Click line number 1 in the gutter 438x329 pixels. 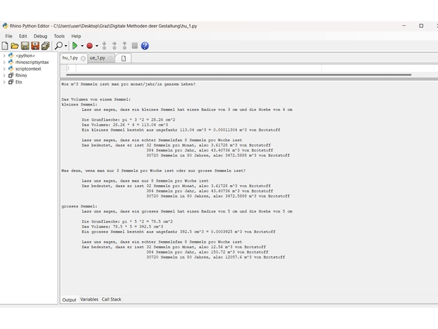point(68,68)
